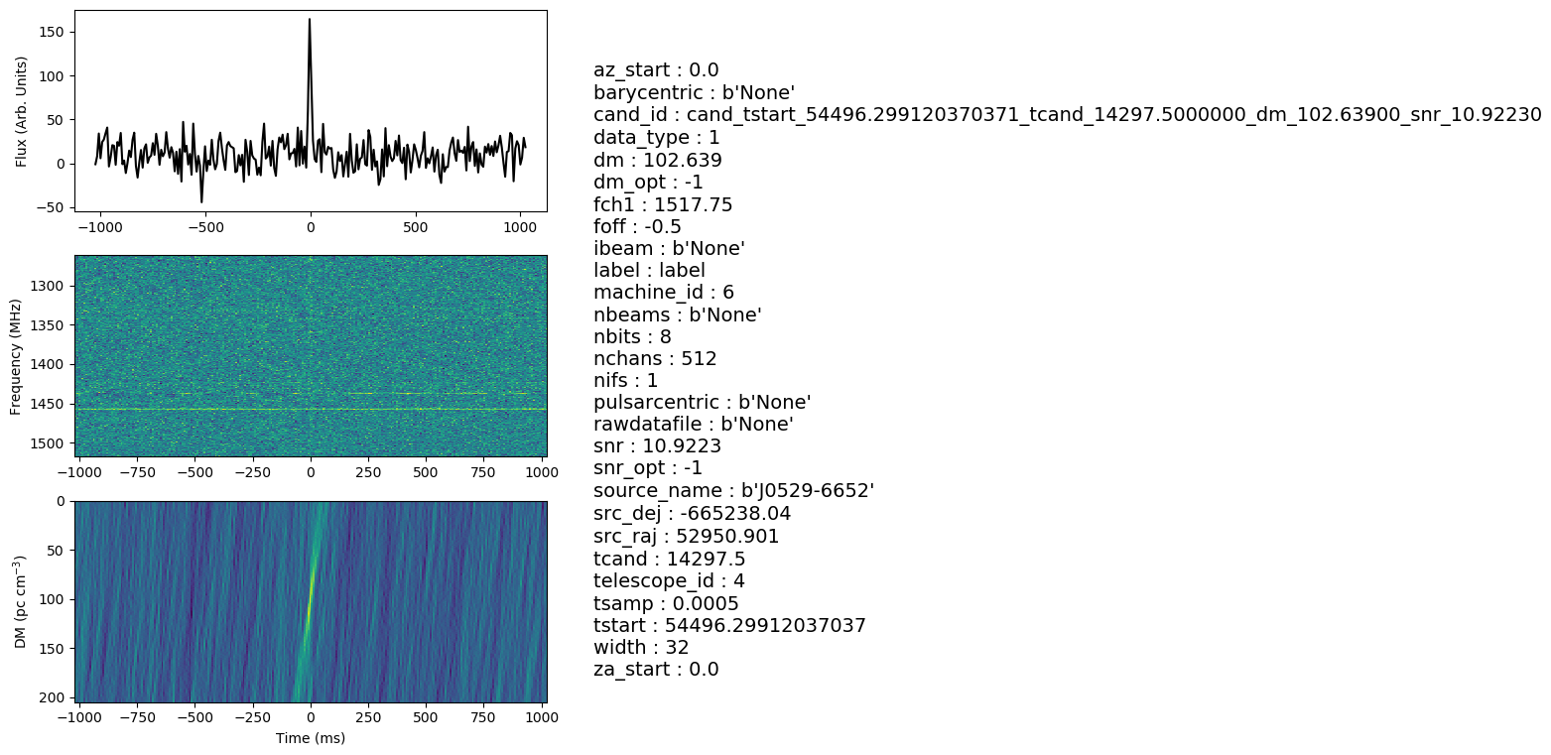Click the 'DM (pc cm⁻³)' axis label
Viewport: 1551px width, 755px height.
(21, 601)
